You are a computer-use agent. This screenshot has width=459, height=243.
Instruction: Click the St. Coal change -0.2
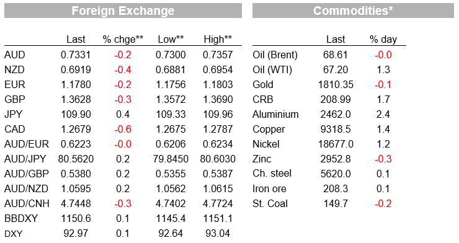383,203
